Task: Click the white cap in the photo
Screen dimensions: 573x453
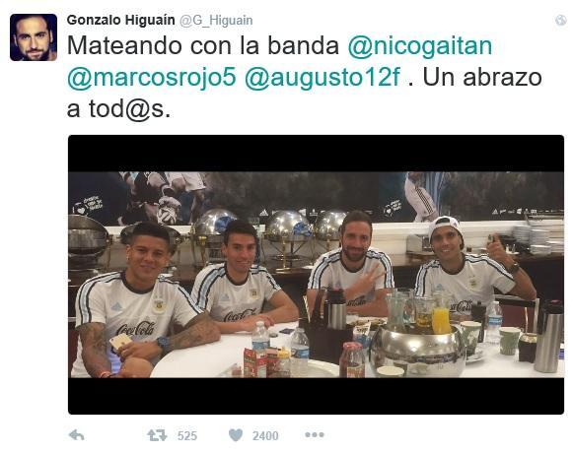Action: 445,225
